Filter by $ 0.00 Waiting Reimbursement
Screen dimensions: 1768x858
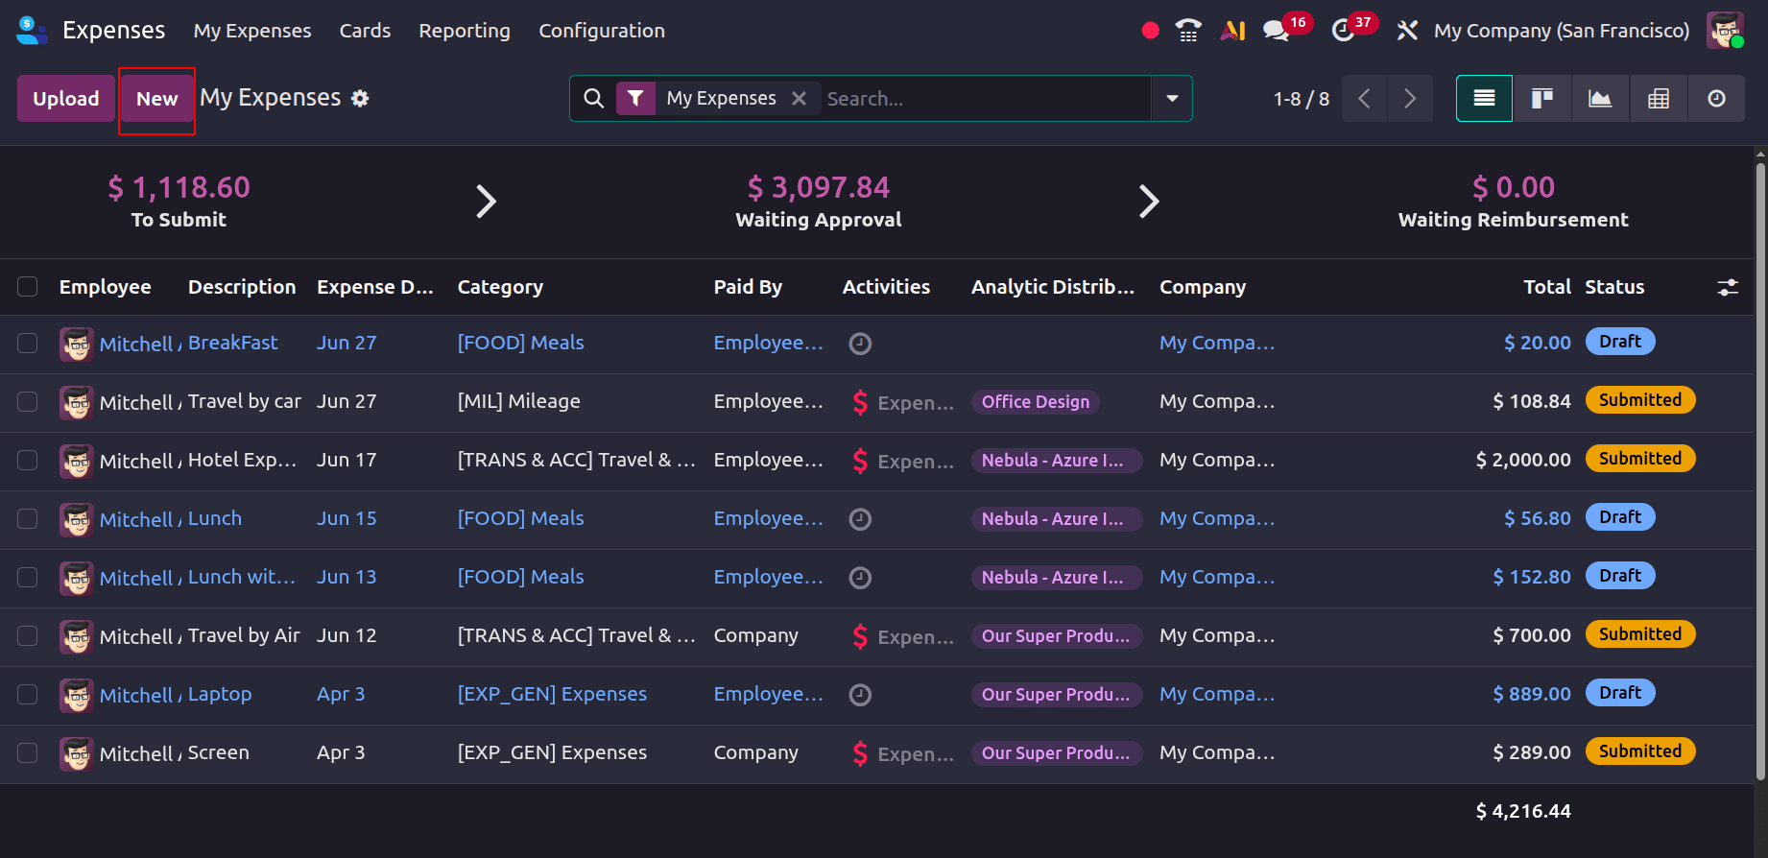pyautogui.click(x=1514, y=202)
